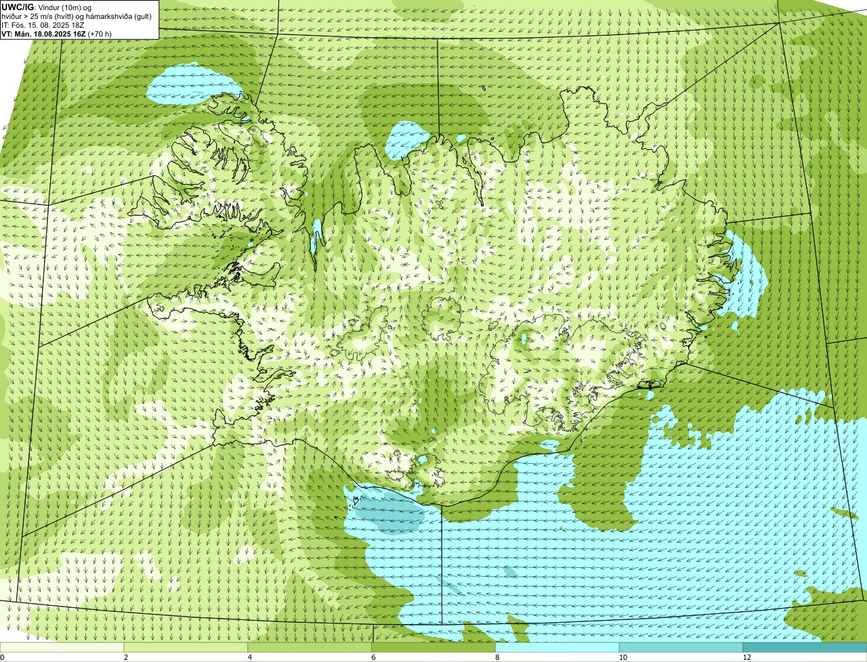Screen dimensions: 867x662
Task: Click the legend label '6'
Action: 374,657
